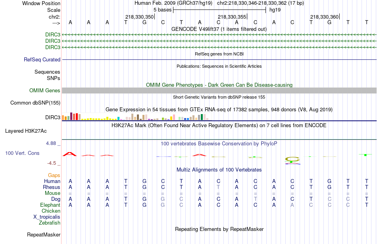Click the 4.88 PhyloP upper scale value

51,143
